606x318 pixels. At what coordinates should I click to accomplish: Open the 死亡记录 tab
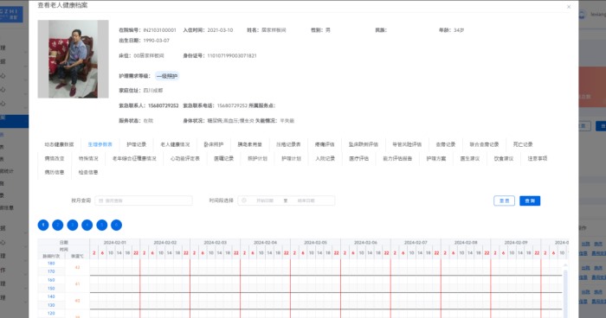(523, 144)
